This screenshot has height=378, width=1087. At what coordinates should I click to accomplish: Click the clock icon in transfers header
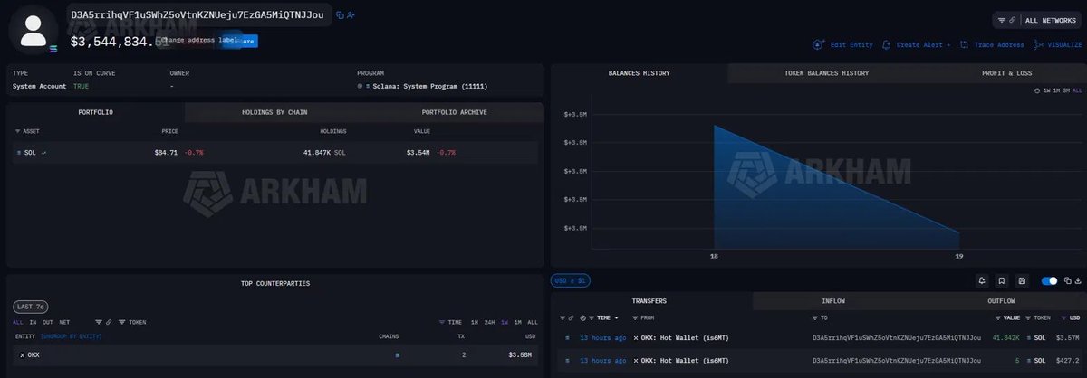(x=582, y=318)
